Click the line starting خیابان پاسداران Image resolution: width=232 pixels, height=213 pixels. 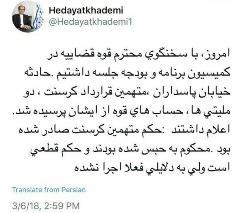(127, 93)
